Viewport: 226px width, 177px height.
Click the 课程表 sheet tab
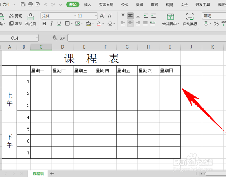pos(38,174)
